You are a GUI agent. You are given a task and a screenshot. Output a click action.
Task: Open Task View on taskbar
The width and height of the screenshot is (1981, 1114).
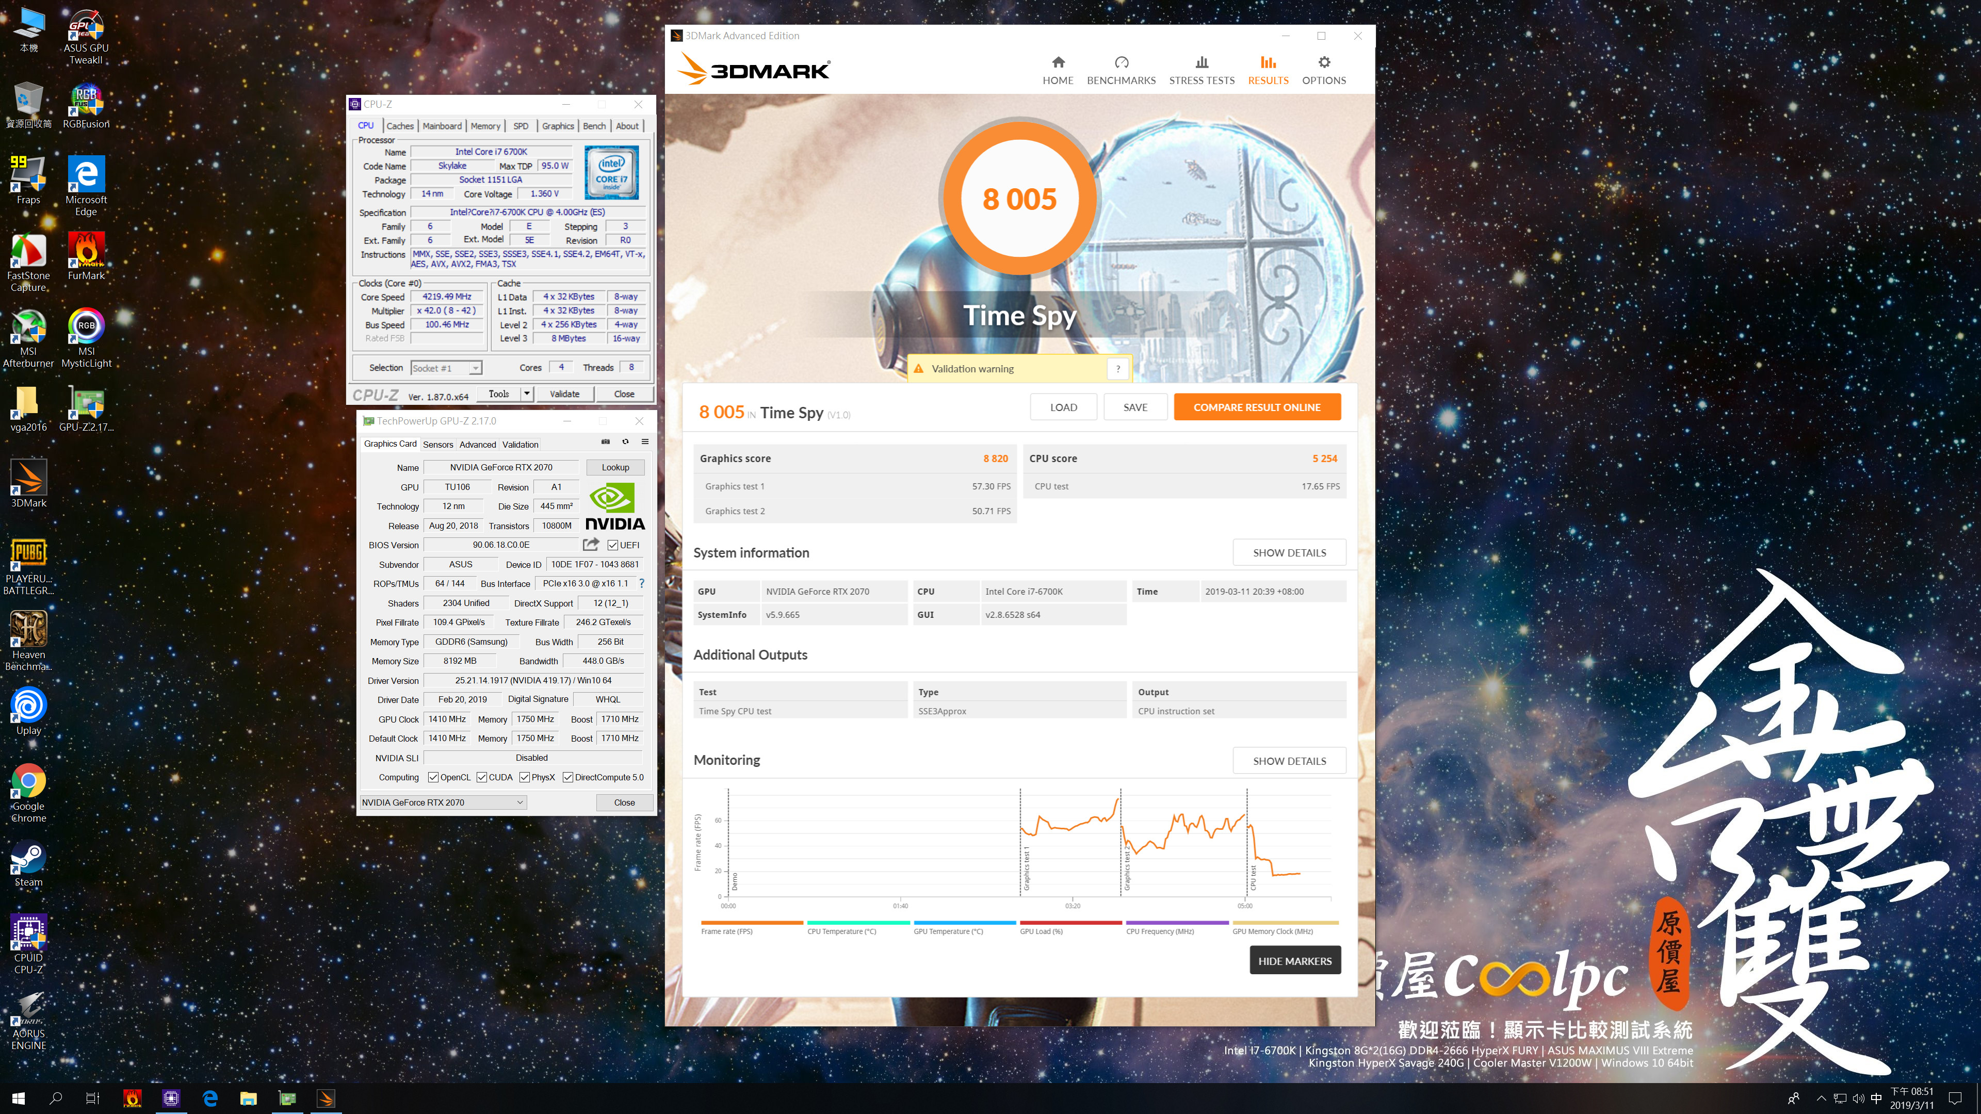[x=92, y=1099]
